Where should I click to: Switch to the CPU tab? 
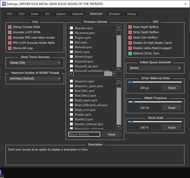(x=9, y=14)
